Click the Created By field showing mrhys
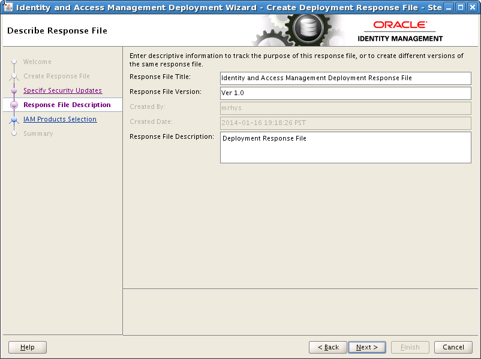This screenshot has width=481, height=359. pyautogui.click(x=345, y=108)
